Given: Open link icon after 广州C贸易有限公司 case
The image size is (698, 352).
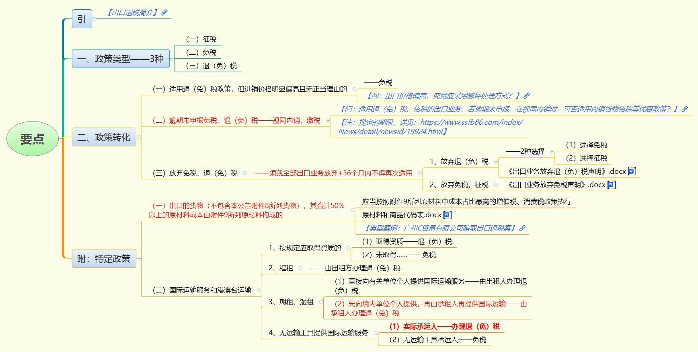Looking at the screenshot, I should click(x=522, y=228).
